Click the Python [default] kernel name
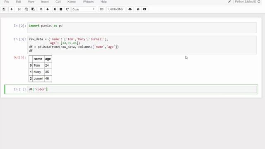The height and width of the screenshot is (149, 265). (x=246, y=2)
